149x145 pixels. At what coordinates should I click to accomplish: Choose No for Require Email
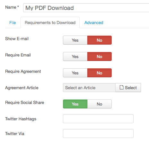coord(100,56)
